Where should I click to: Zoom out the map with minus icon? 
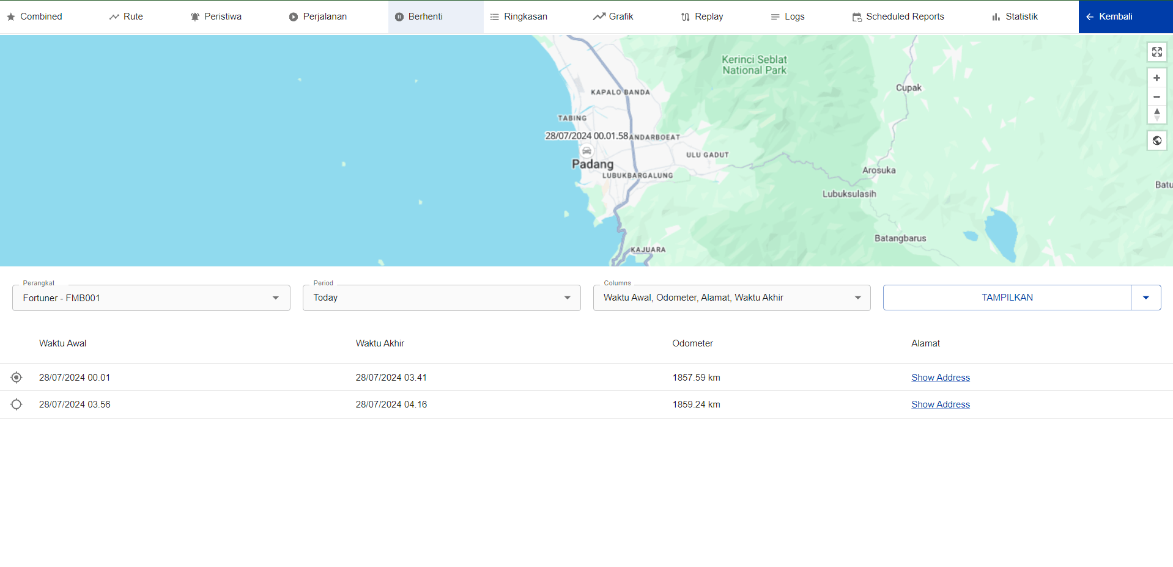pos(1156,97)
